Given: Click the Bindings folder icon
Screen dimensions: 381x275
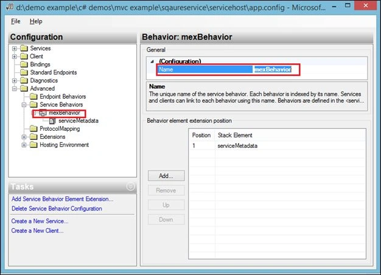Looking at the screenshot, I should click(x=24, y=64).
